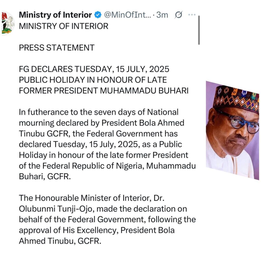Screen dimensions: 261x261
Task: Click the PUBLIC HOLIDAY IN HONOUR line
Action: coord(93,80)
